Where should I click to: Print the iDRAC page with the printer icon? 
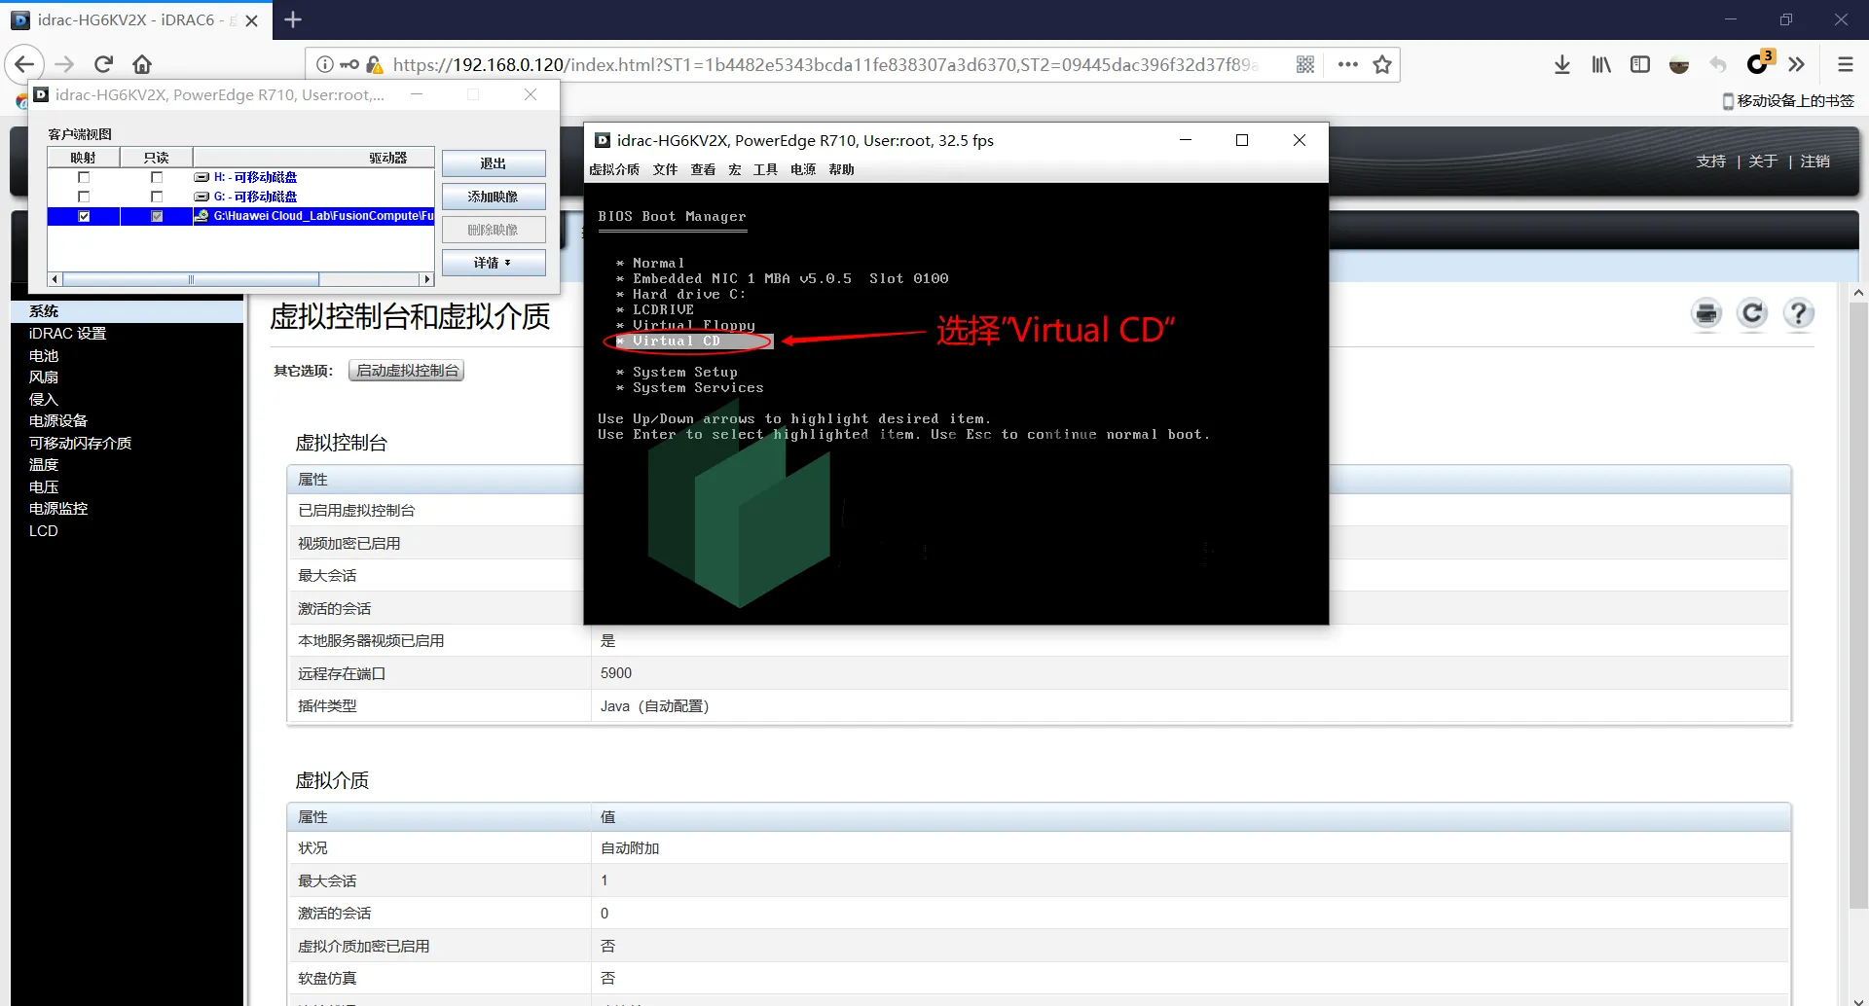pos(1706,313)
